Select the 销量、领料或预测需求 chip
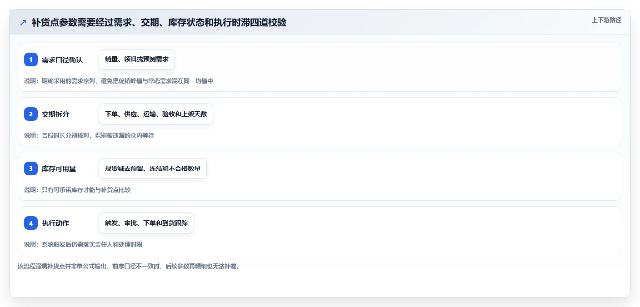This screenshot has width=640, height=307. [137, 59]
